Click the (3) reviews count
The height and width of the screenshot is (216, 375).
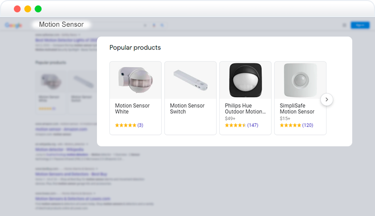click(x=140, y=125)
